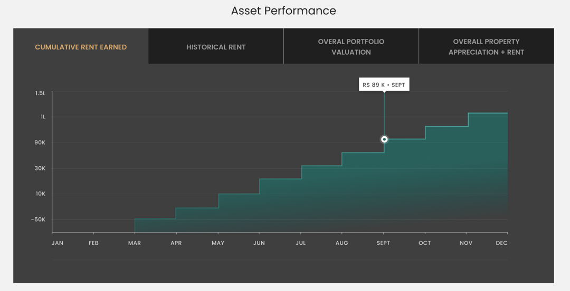Click the MAR label on the x-axis
The width and height of the screenshot is (570, 291).
[x=135, y=243]
